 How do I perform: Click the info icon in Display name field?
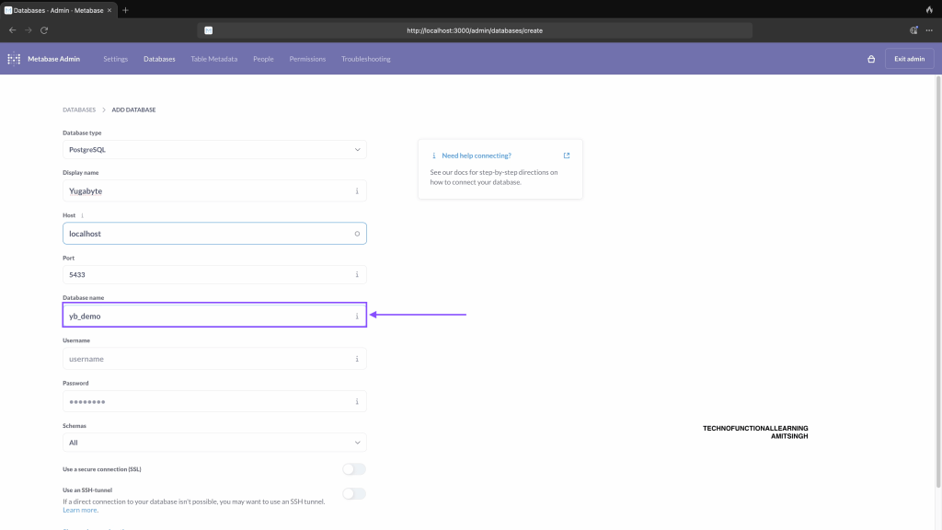tap(357, 191)
